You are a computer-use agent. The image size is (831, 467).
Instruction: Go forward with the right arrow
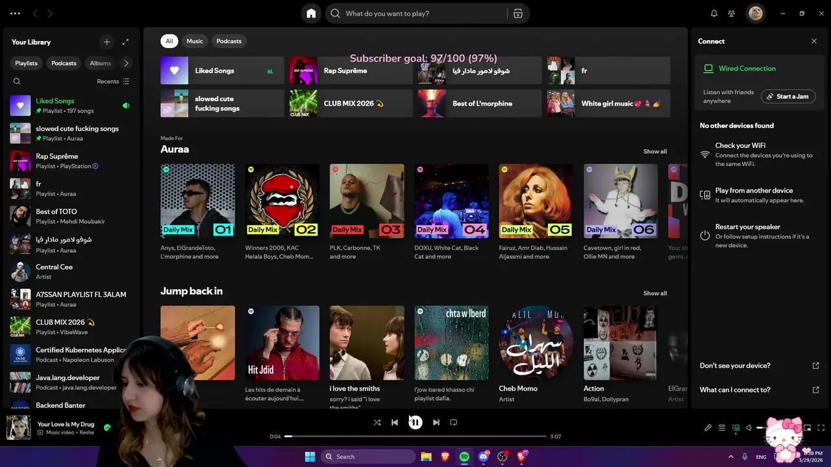[x=50, y=13]
